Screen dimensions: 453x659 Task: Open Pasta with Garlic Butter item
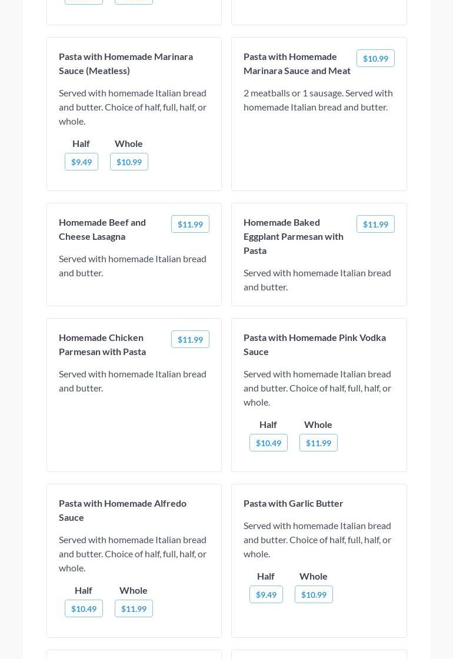[x=294, y=503]
